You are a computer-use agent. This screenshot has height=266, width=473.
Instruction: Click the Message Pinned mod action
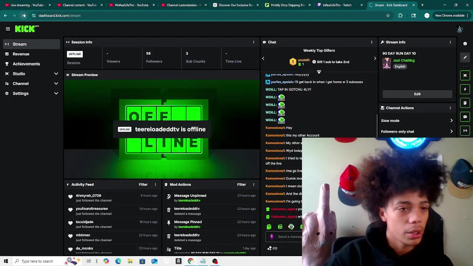tap(188, 222)
